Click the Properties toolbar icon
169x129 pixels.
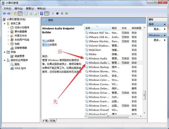(x=26, y=14)
